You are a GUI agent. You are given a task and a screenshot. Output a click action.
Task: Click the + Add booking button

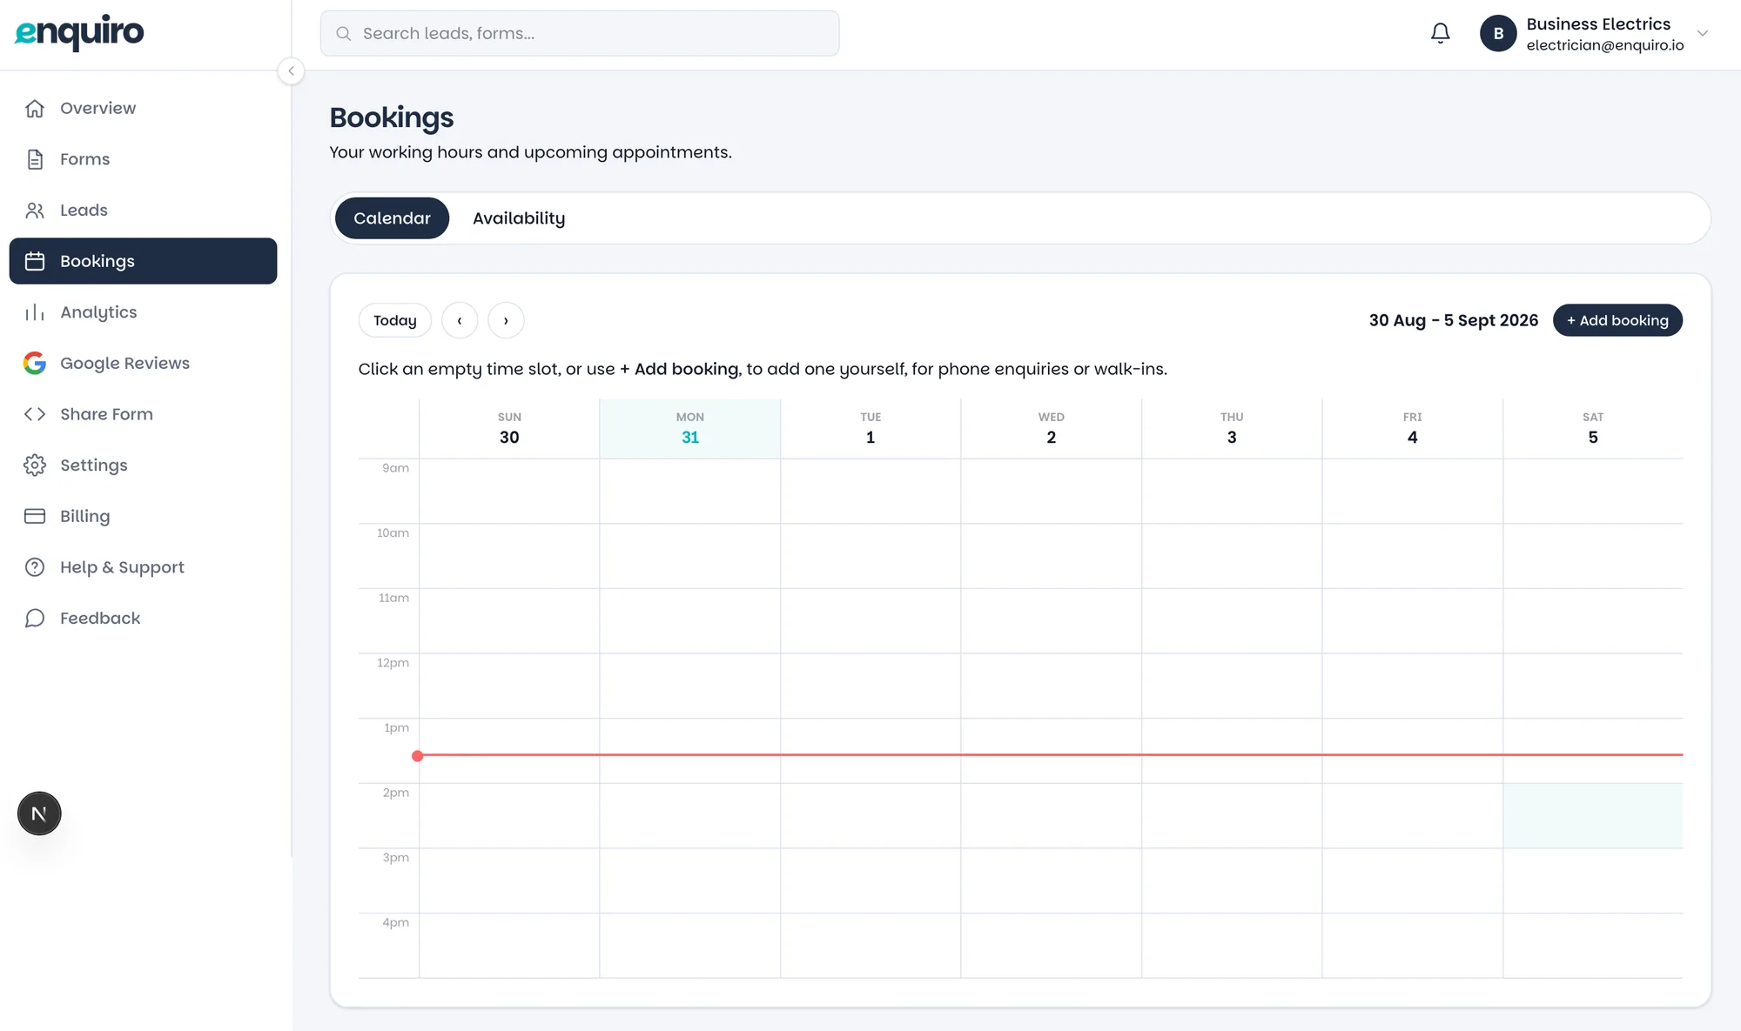pos(1617,320)
